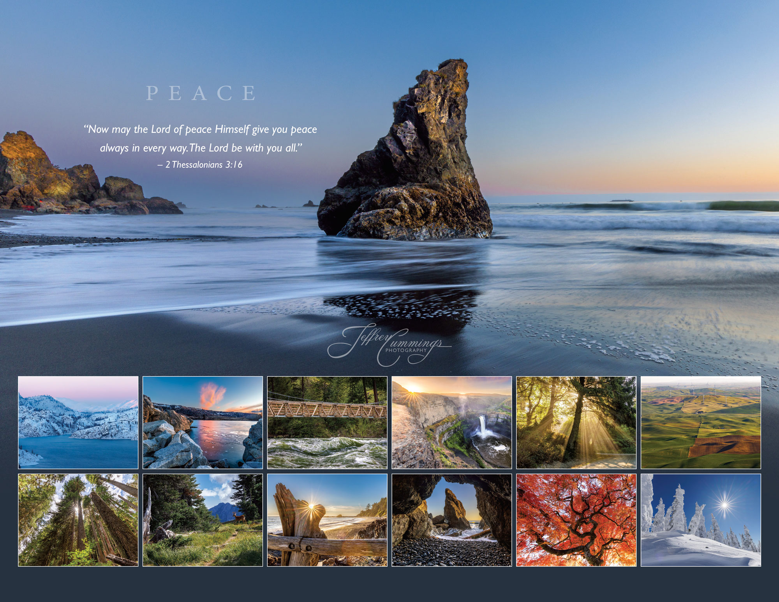The height and width of the screenshot is (602, 779).
Task: Open the sea cave rock arch thumbnail
Action: pos(452,520)
